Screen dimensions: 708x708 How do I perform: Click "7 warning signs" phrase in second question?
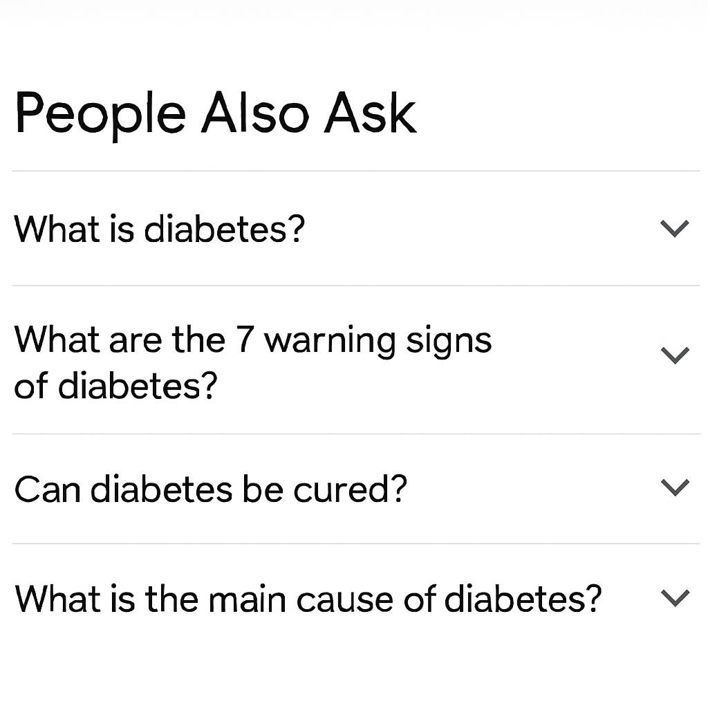[364, 342]
